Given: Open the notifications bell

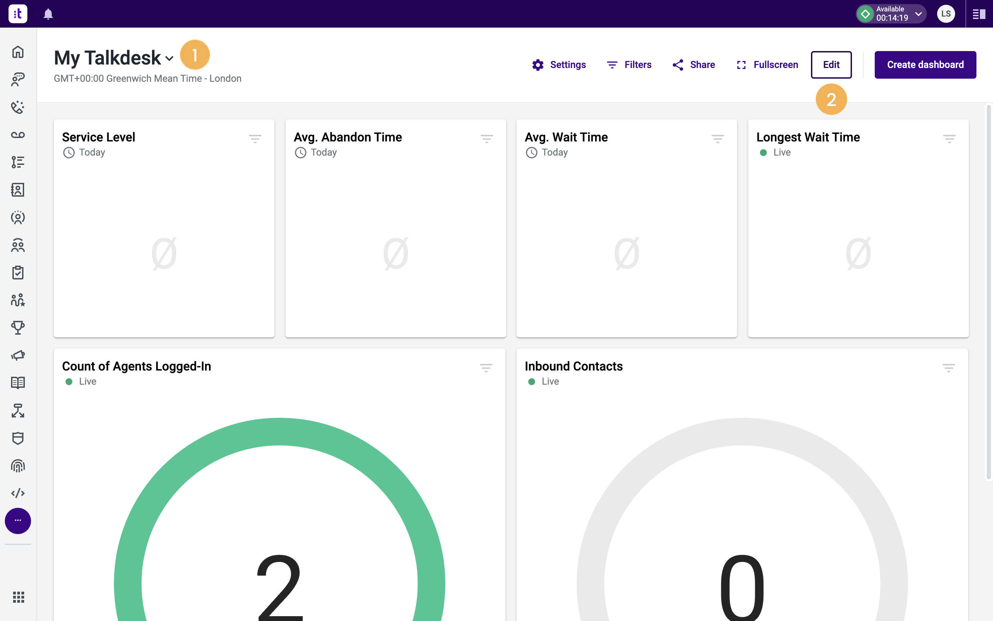Looking at the screenshot, I should (x=48, y=14).
